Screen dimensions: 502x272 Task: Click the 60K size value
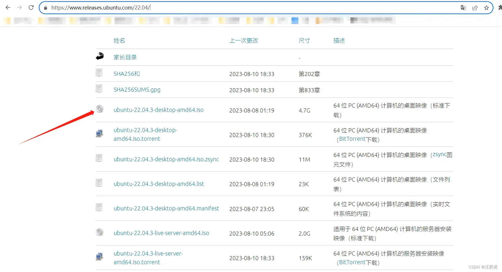pos(304,209)
